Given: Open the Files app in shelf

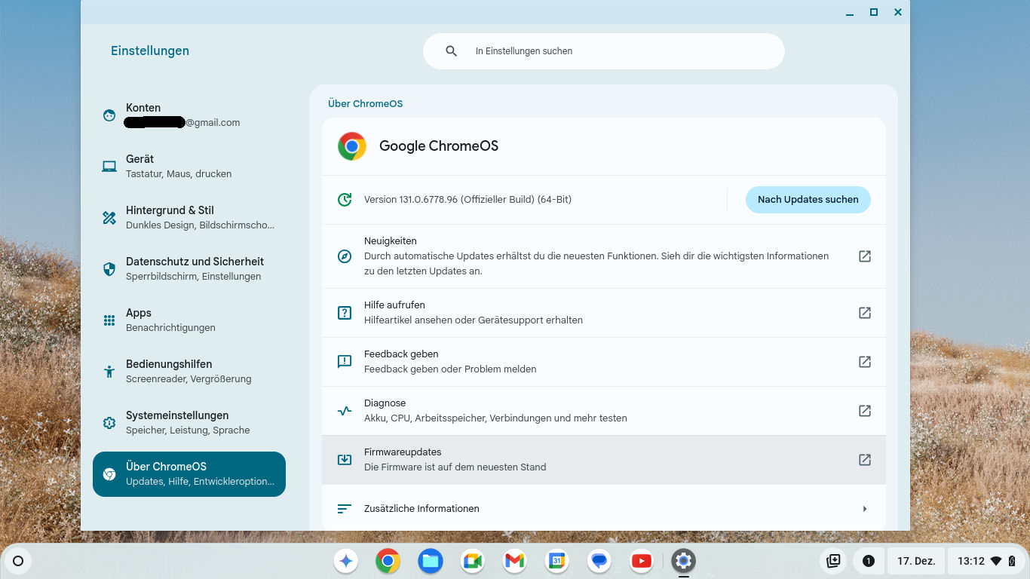Looking at the screenshot, I should 431,561.
